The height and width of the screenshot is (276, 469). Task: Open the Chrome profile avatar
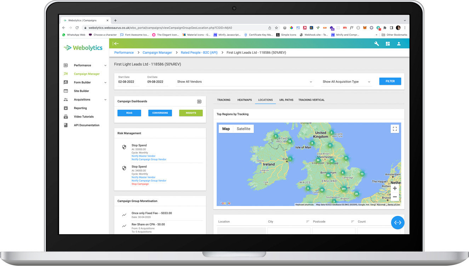(398, 28)
